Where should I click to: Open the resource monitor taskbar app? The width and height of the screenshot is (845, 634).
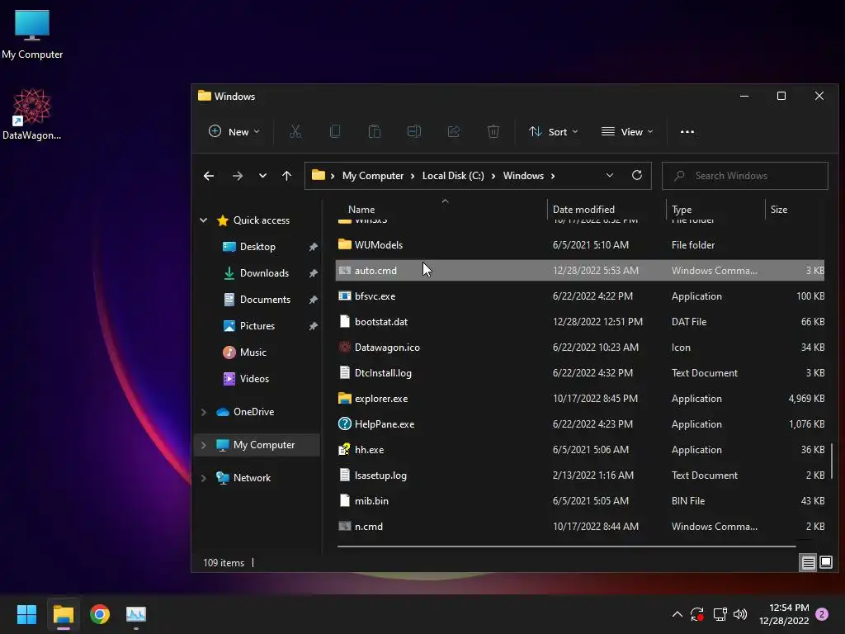(x=136, y=614)
